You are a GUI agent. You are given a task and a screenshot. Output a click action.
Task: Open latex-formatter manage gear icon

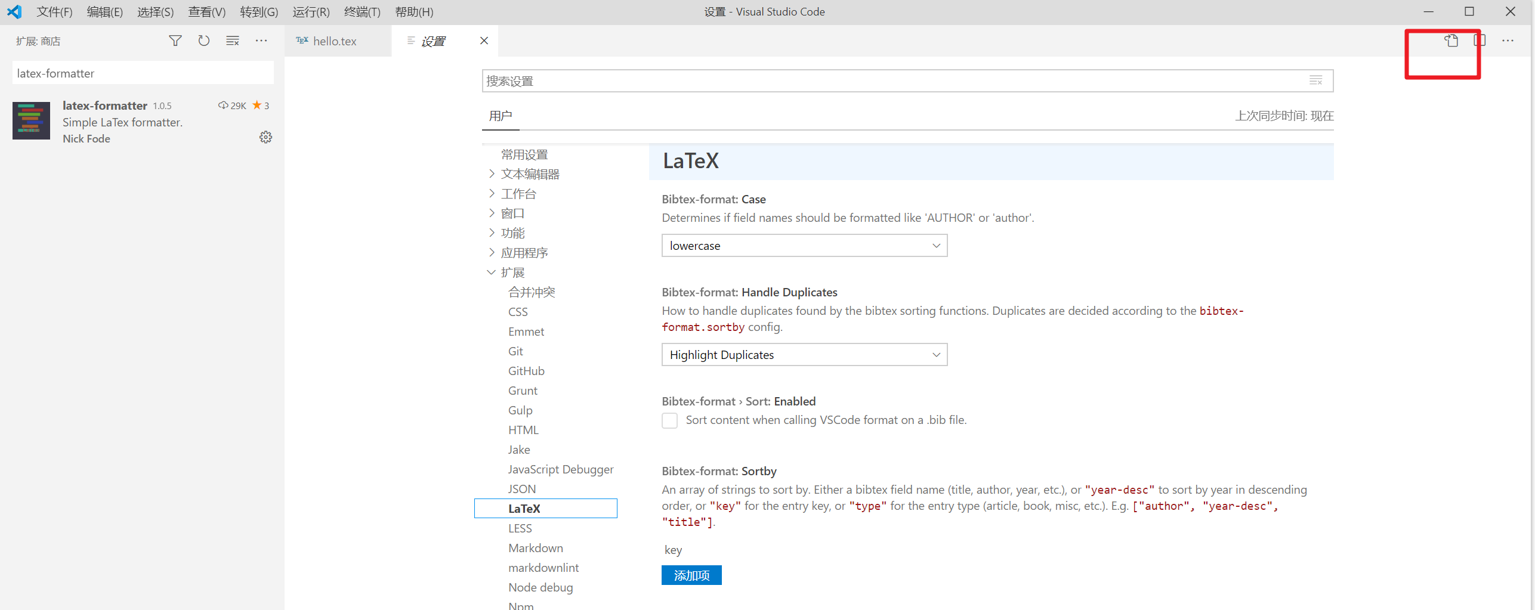tap(265, 137)
